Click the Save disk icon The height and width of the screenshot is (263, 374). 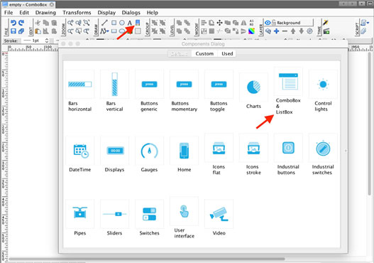click(x=13, y=31)
